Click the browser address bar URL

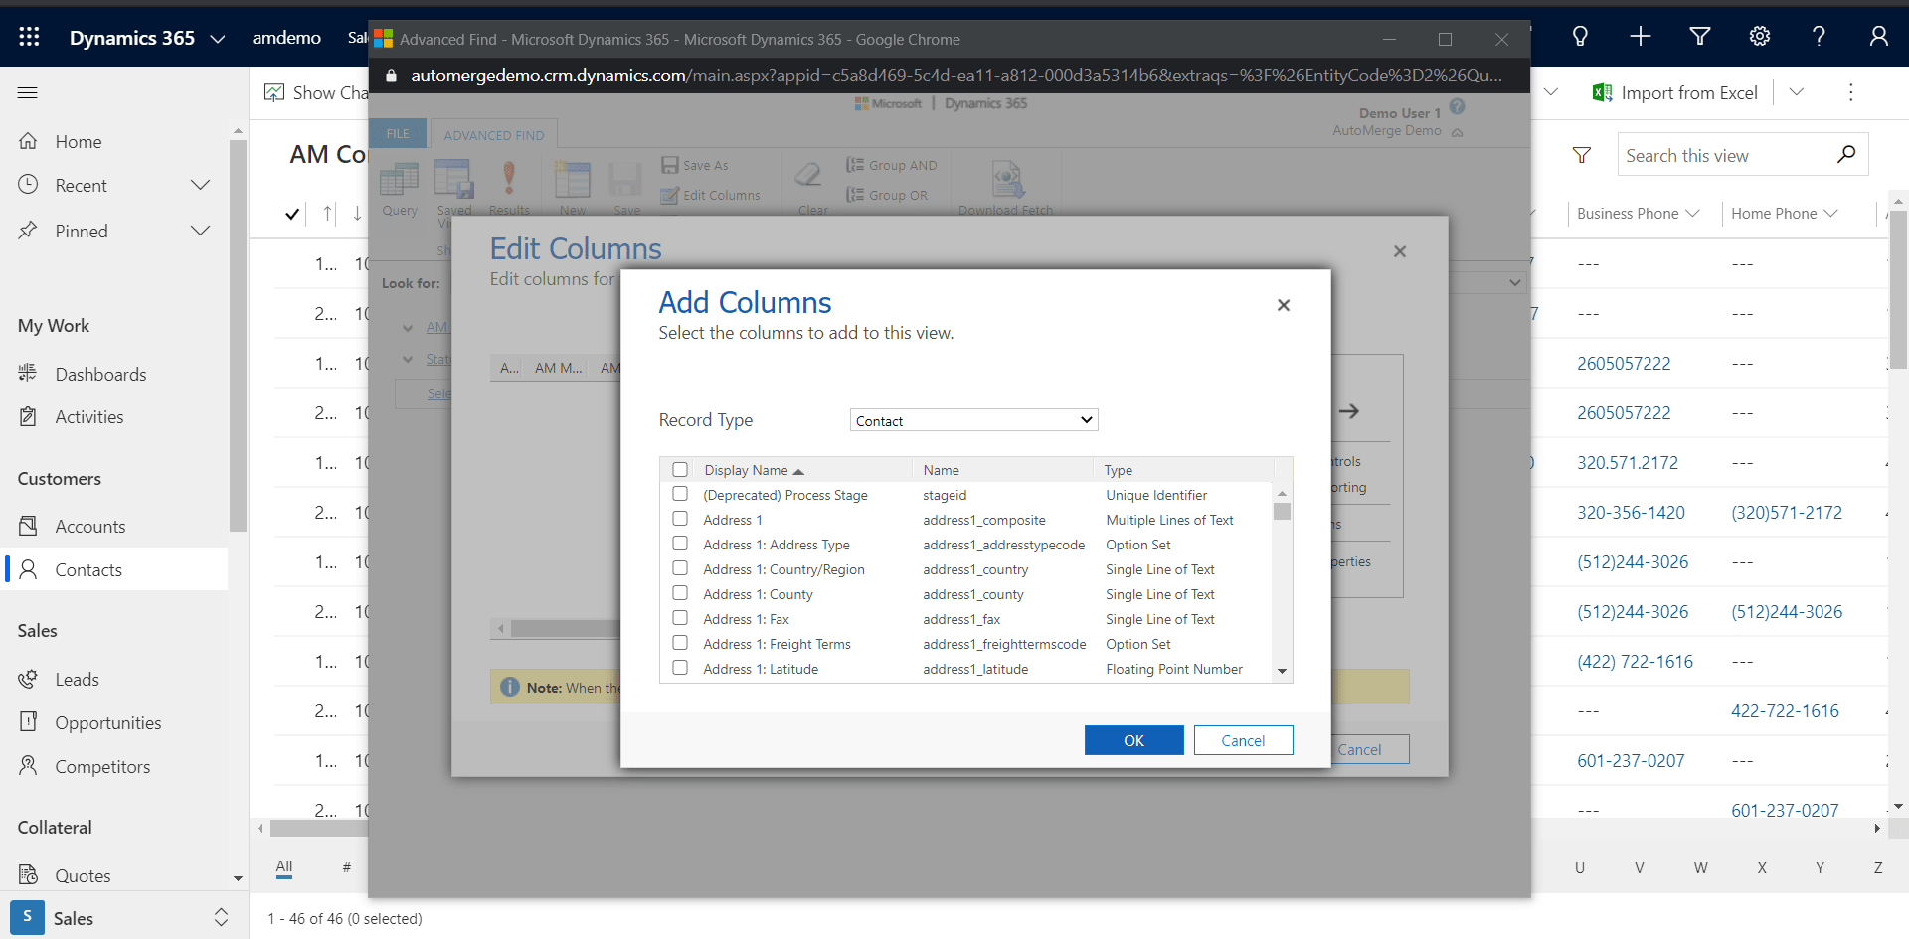[x=955, y=76]
